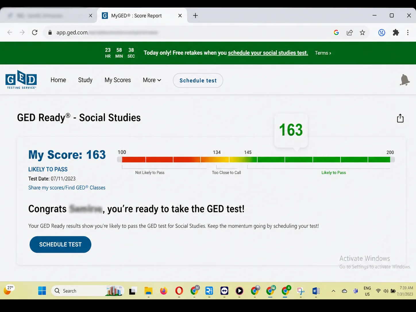Screen dimensions: 416x312
Task: Open a new browser tab
Action: coord(195,16)
